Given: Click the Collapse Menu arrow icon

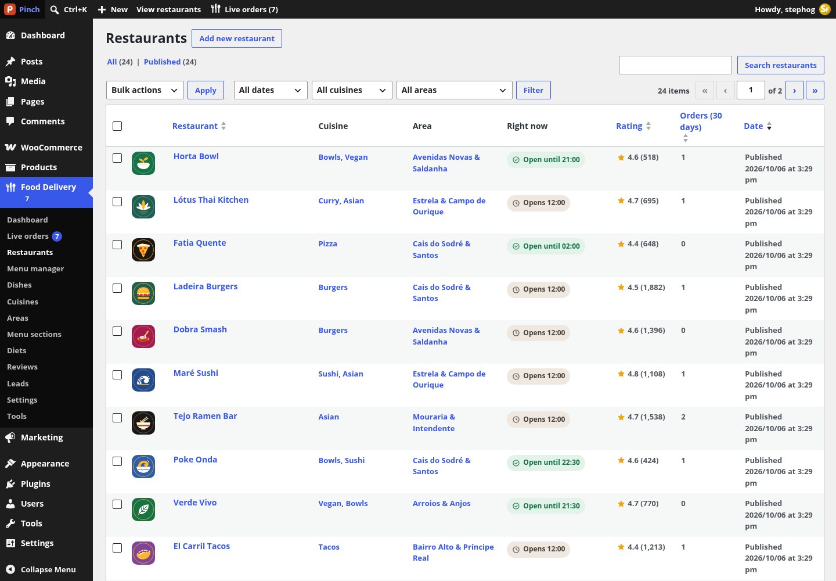Looking at the screenshot, I should point(10,569).
